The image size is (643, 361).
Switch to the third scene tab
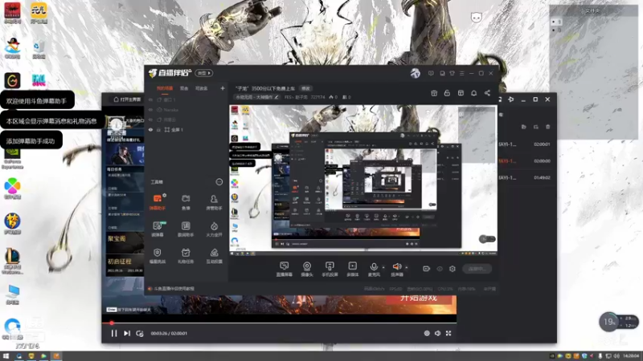pos(202,88)
